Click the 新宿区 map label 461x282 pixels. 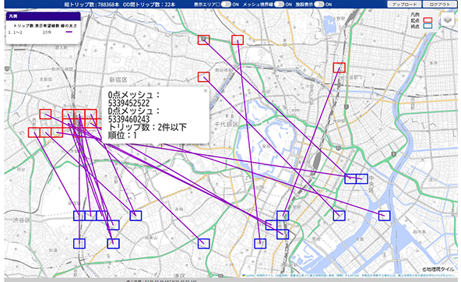click(118, 79)
